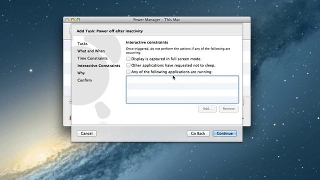320x180 pixels.
Task: Open the Confirm step
Action: point(84,80)
